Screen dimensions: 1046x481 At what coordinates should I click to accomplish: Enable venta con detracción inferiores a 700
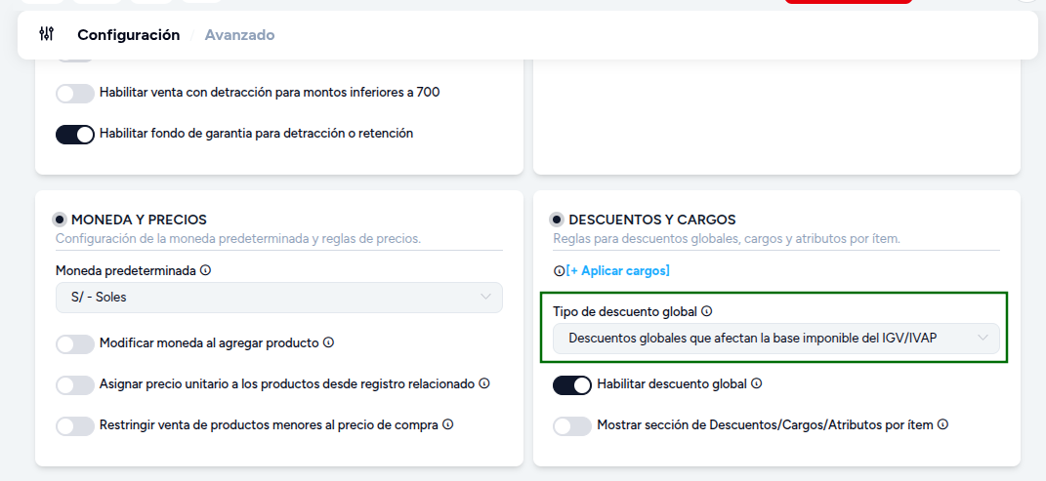tap(74, 94)
